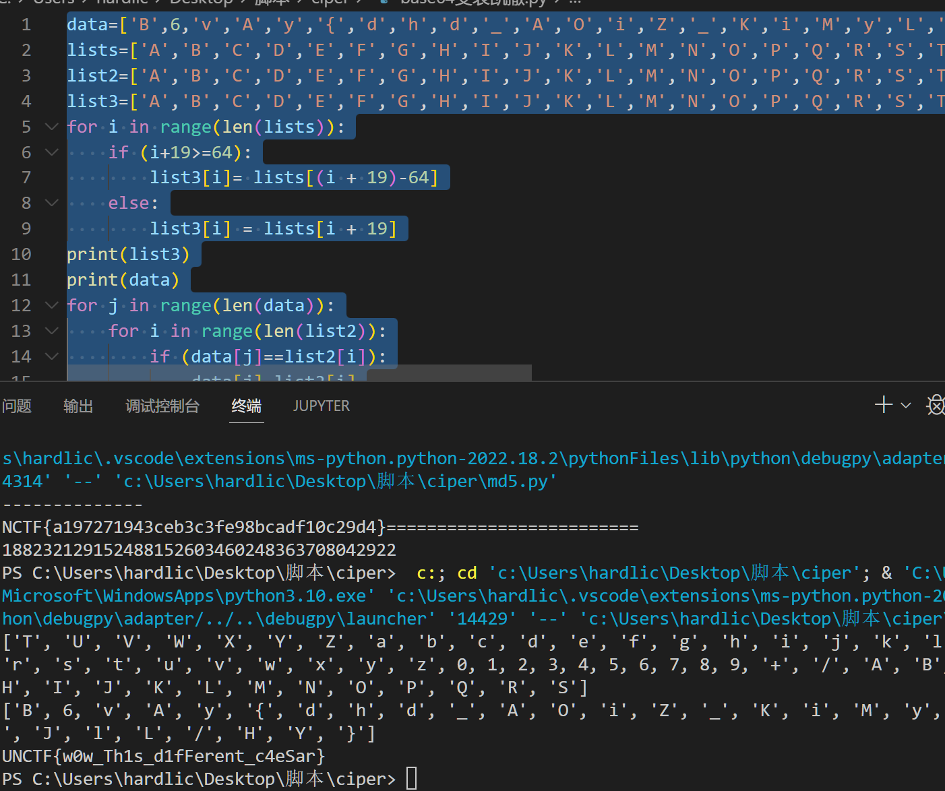Select the 终端 tab
Viewport: 945px width, 791px height.
[246, 406]
